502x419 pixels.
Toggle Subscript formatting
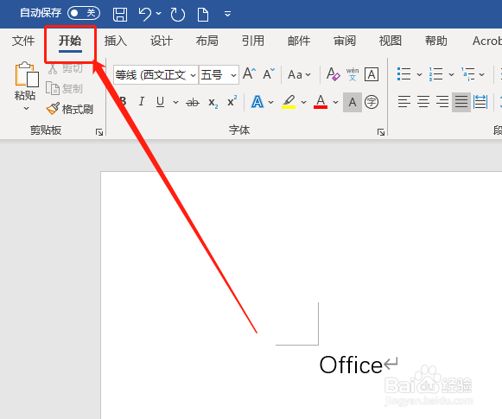[x=213, y=103]
